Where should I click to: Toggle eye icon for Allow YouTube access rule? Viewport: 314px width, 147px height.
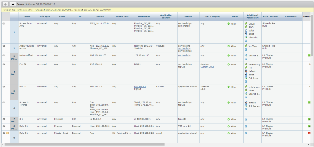(4, 46)
